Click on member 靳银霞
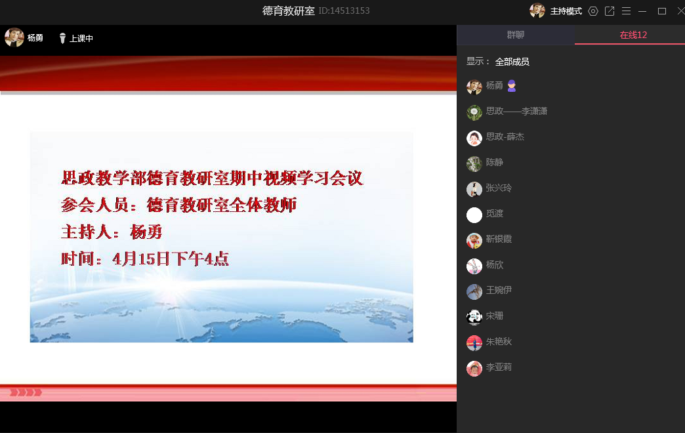The height and width of the screenshot is (433, 685). tap(499, 239)
